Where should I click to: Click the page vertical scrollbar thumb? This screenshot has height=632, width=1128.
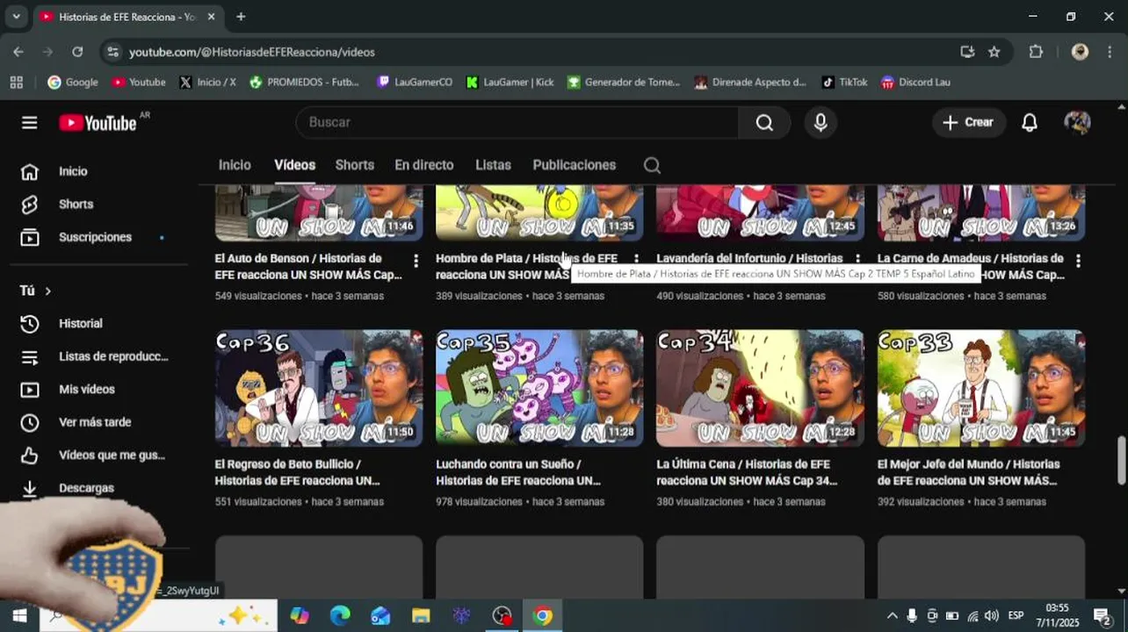point(1121,459)
